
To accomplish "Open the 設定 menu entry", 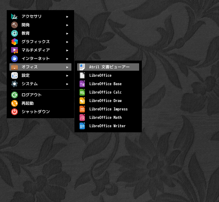I will click(x=40, y=75).
